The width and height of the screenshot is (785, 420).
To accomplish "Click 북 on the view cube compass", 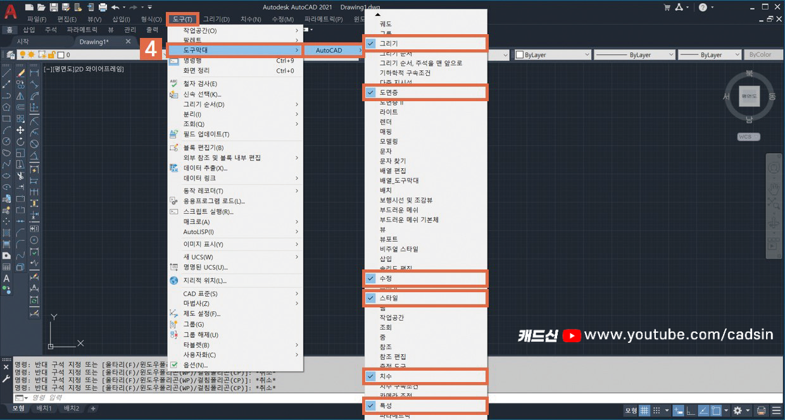I will [x=749, y=74].
